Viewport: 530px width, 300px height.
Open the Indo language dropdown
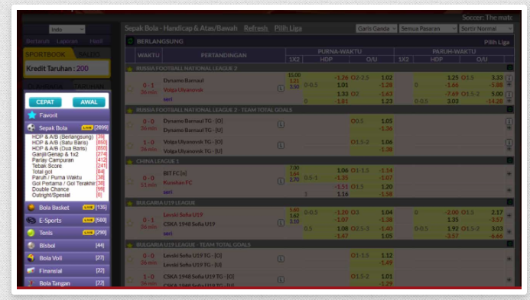click(x=67, y=29)
